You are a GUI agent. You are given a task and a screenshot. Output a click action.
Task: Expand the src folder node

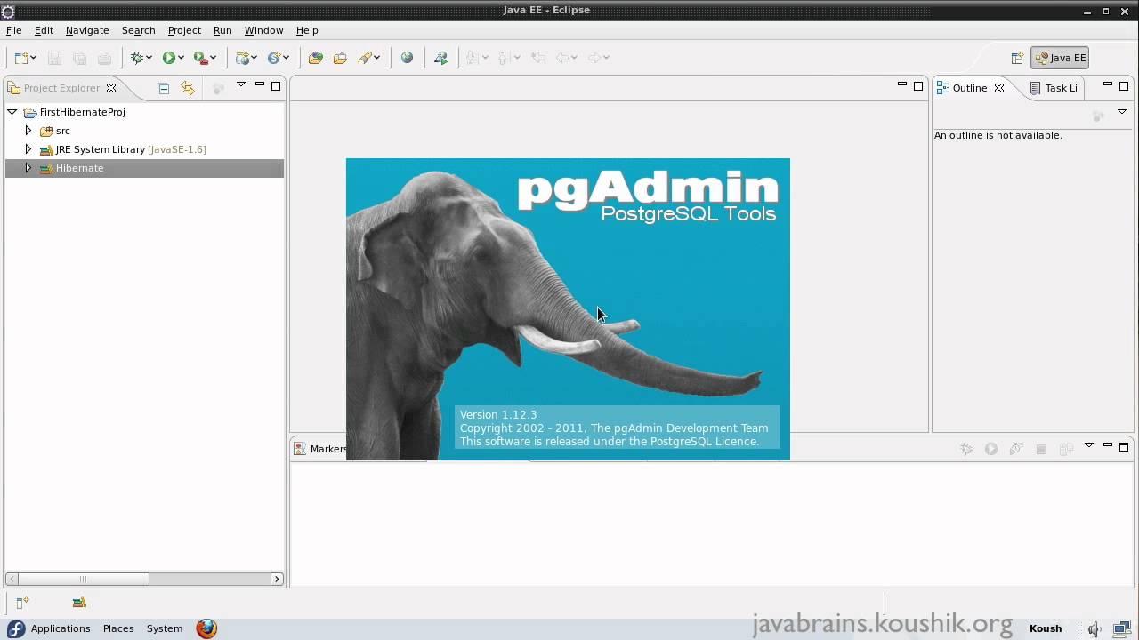[28, 131]
